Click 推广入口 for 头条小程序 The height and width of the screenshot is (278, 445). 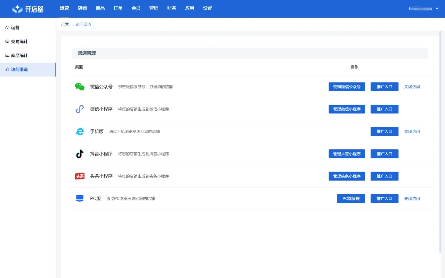tap(385, 176)
